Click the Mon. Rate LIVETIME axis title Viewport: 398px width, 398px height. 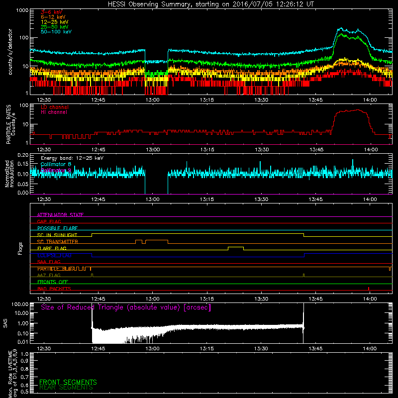click(13, 373)
